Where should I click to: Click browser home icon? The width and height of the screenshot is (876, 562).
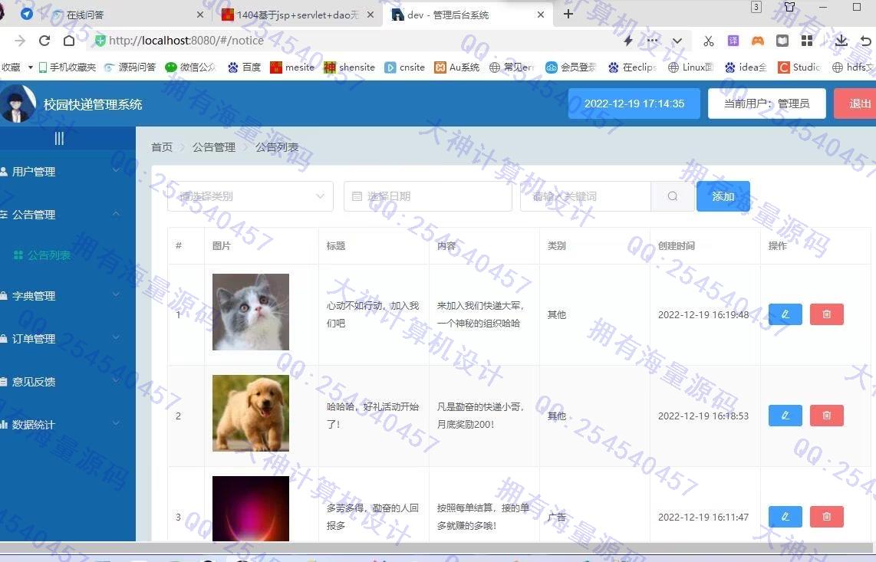[x=69, y=41]
